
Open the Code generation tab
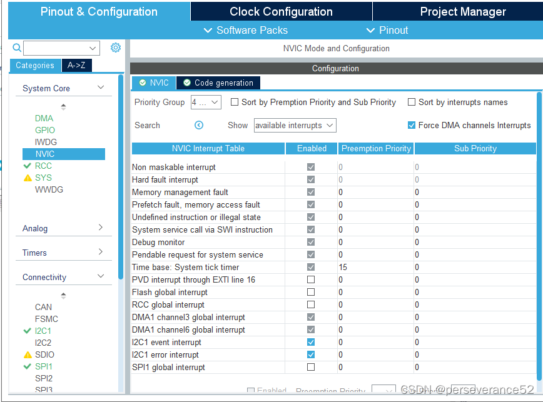pos(218,83)
